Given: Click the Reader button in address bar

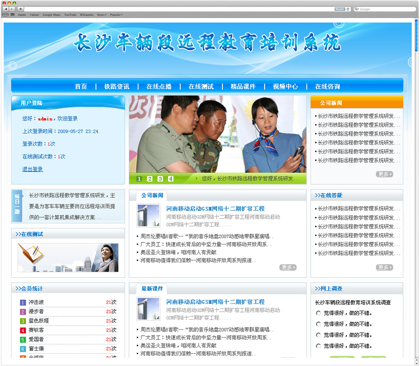Looking at the screenshot, I should 340,9.
